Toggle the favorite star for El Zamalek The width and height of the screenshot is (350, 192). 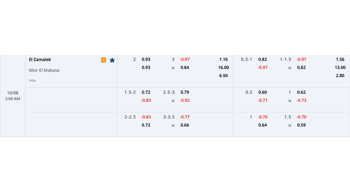click(112, 60)
